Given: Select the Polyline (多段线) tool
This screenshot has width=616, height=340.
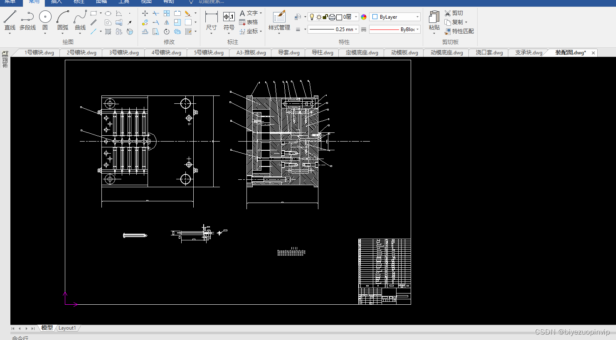Looking at the screenshot, I should click(x=27, y=20).
